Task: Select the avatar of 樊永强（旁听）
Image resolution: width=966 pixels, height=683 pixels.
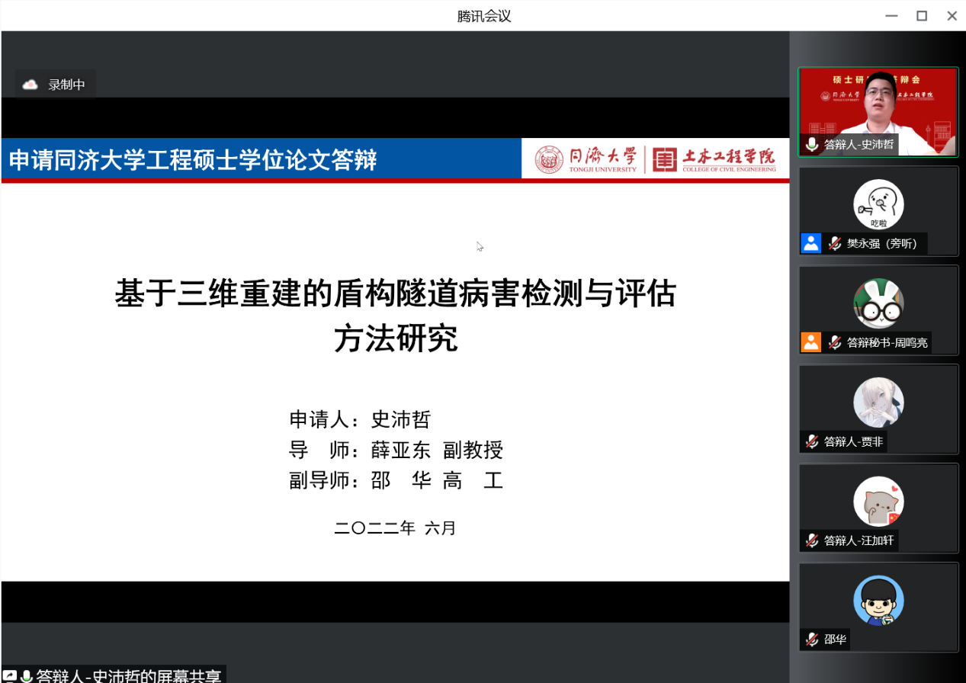Action: click(x=878, y=204)
